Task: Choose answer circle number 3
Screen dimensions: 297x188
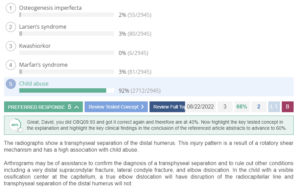Action: [x=10, y=46]
